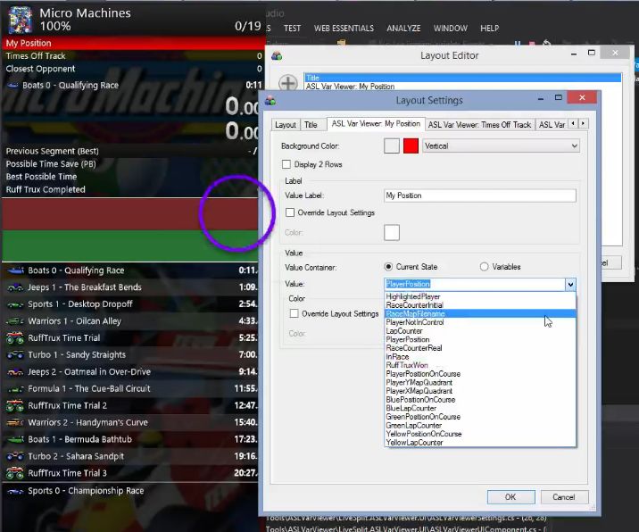The width and height of the screenshot is (639, 532).
Task: Click the truck icon beside RuffTrux Time Trial 2
Action: (x=15, y=405)
